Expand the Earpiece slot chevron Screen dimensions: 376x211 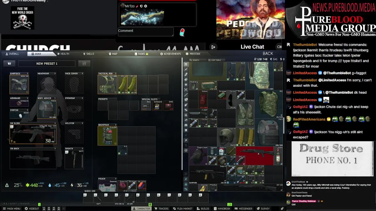click(x=27, y=74)
